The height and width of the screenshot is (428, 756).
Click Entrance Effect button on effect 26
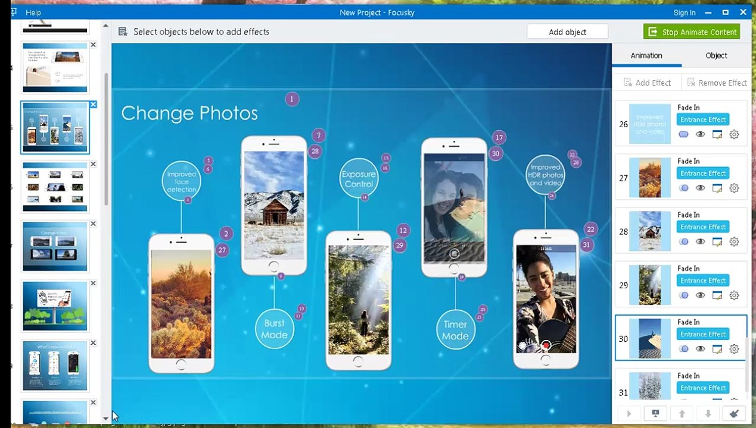point(703,119)
